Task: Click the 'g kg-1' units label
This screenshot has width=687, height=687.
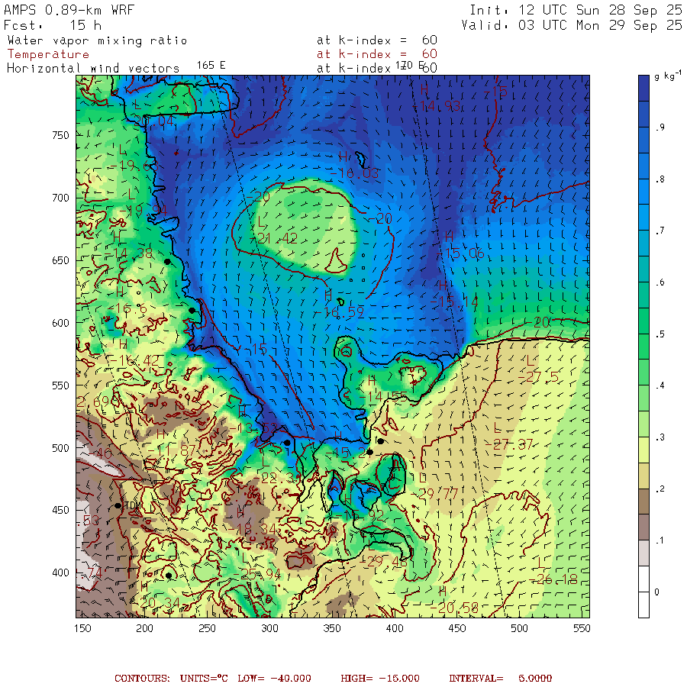Action: click(668, 76)
